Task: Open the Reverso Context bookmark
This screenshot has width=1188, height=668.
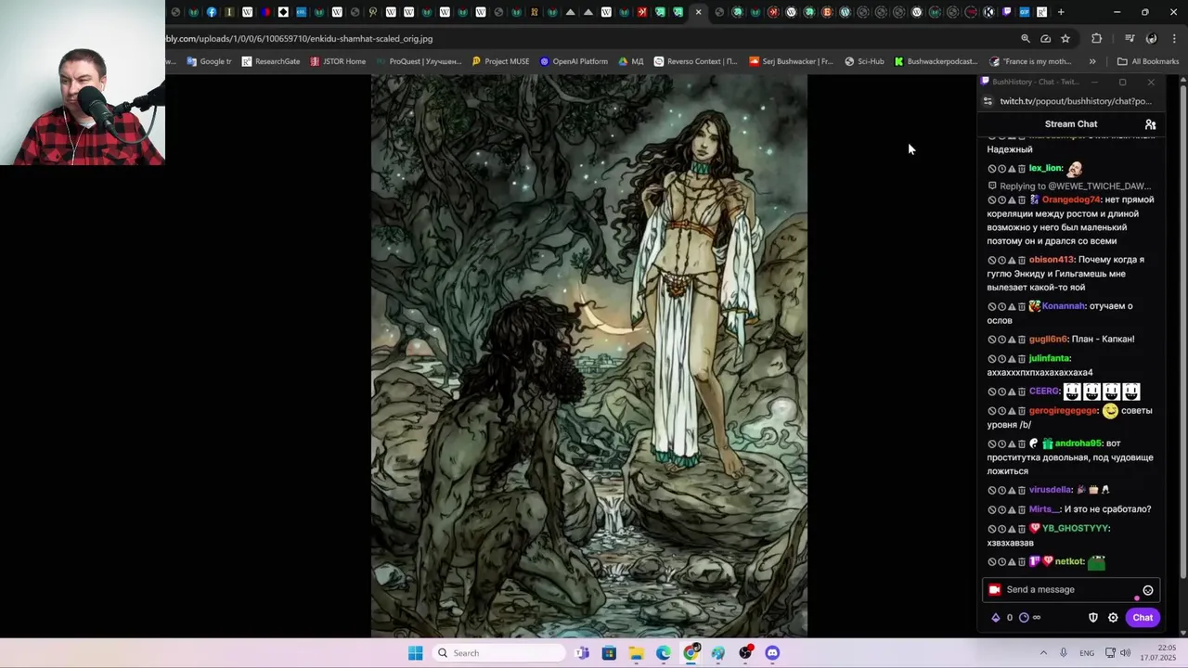Action: 695,62
